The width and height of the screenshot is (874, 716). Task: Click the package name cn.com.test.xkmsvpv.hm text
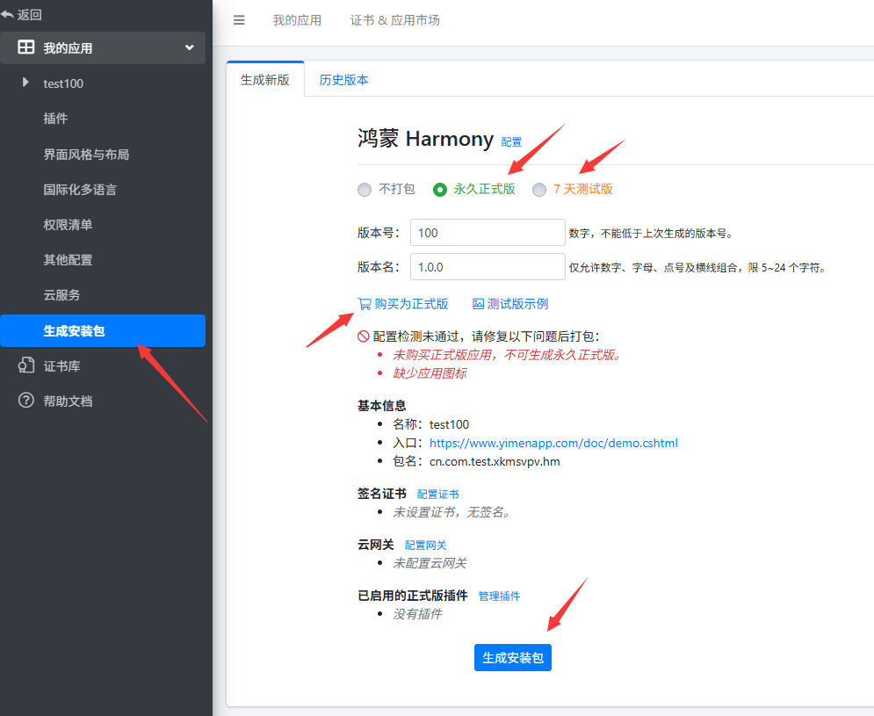[x=495, y=461]
